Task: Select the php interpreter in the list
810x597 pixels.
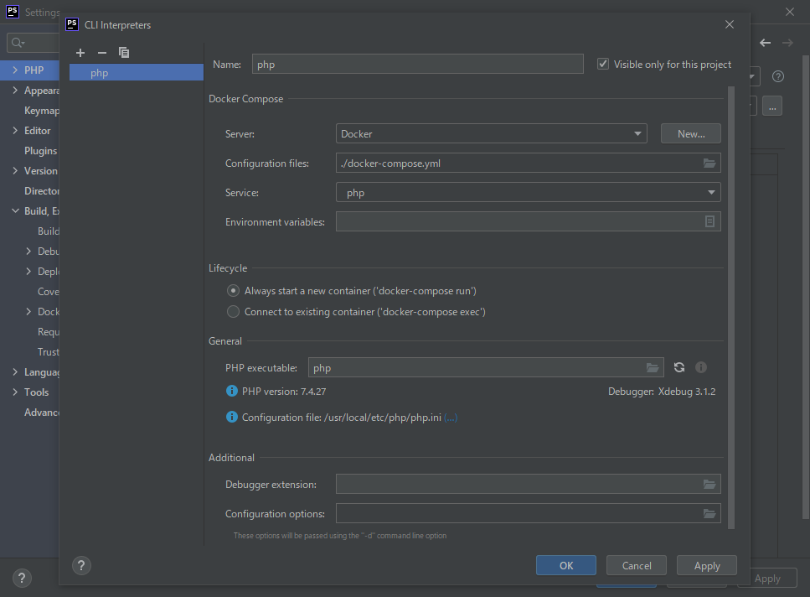Action: (x=100, y=73)
